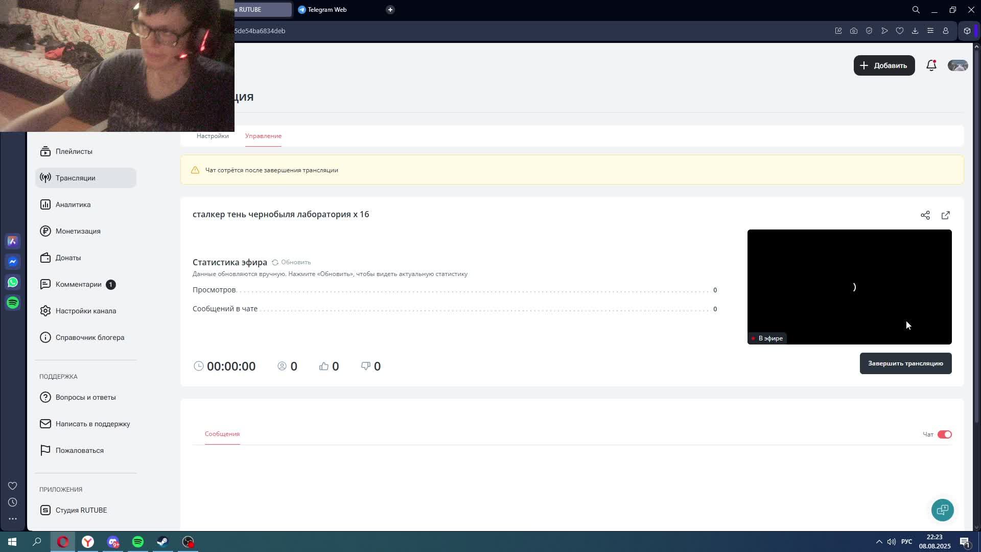Open stream in new window icon
981x552 pixels.
point(945,215)
